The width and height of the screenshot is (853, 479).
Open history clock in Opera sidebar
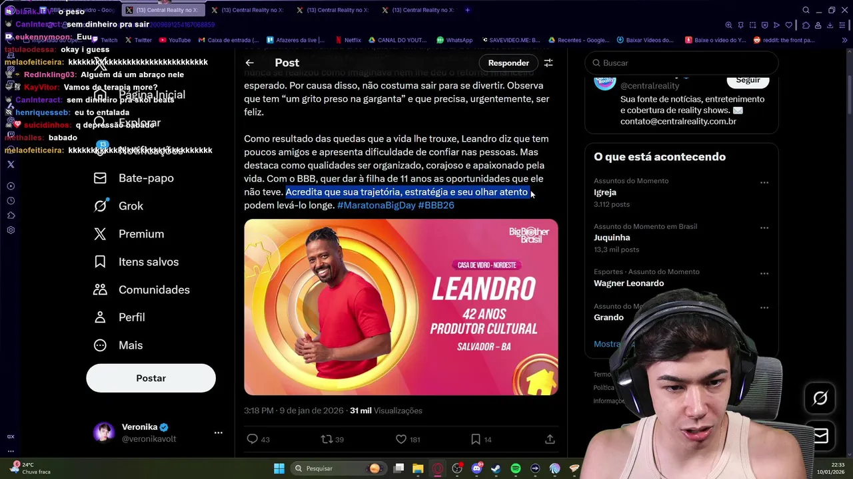pyautogui.click(x=11, y=201)
